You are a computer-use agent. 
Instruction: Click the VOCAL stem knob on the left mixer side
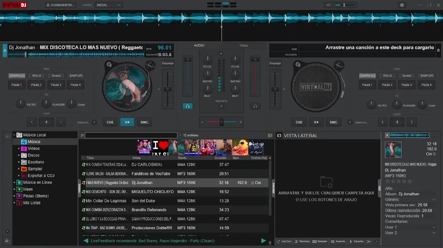(207, 59)
